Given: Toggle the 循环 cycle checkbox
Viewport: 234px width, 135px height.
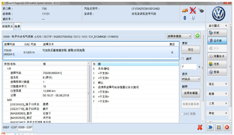Looking at the screenshot, I should point(183,59).
